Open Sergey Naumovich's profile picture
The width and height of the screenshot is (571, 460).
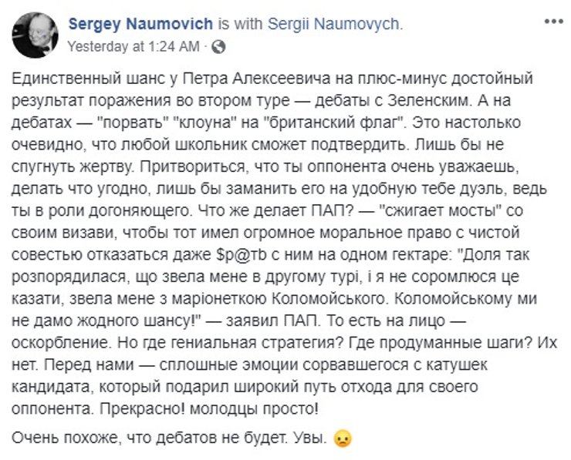(x=34, y=34)
